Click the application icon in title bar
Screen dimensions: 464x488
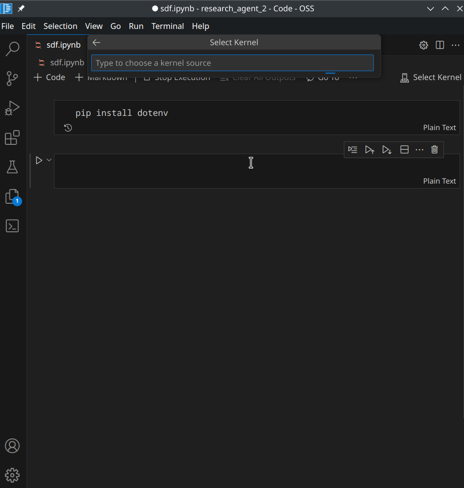[x=6, y=8]
